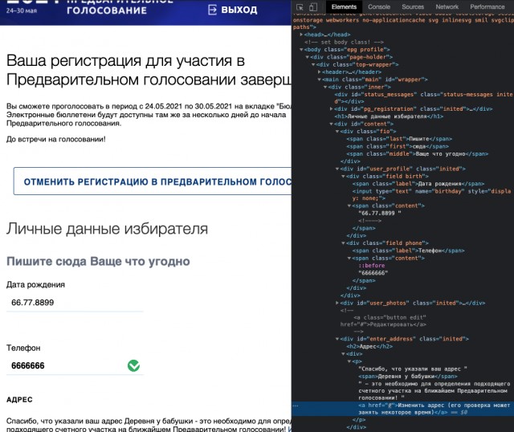Open the Network tab
Viewport: 514px width, 432px height.
[447, 7]
